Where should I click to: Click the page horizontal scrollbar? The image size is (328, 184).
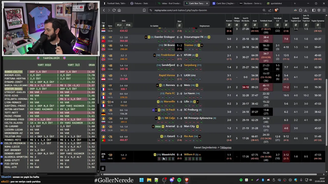click(210, 175)
